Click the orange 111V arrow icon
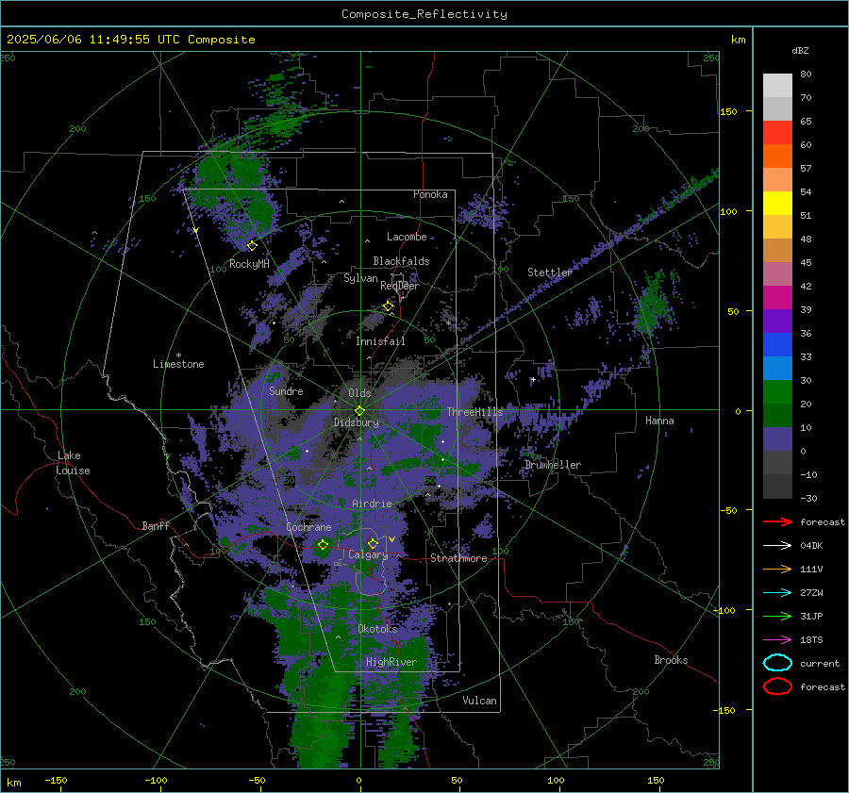Screen dimensions: 849x793 (777, 569)
